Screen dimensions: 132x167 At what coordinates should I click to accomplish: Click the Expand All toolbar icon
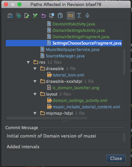click(79, 15)
